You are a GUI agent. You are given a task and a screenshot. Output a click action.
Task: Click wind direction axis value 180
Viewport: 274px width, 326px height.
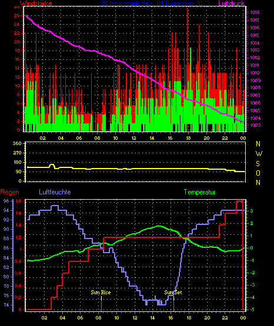coord(17,162)
